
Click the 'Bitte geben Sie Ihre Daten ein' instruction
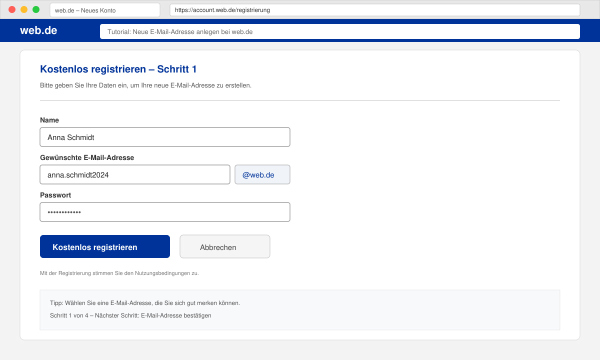[x=145, y=85]
